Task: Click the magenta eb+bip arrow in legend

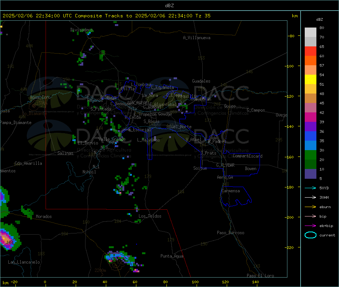Action: click(x=310, y=226)
